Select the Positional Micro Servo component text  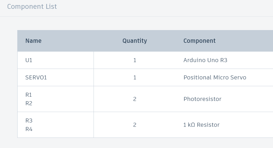215,77
